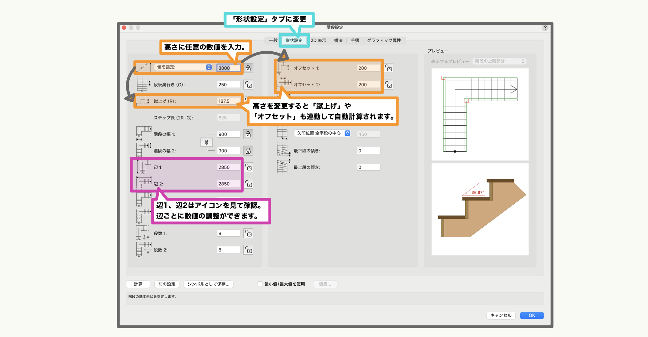Click the lock icon next to 階段の幅 1
The height and width of the screenshot is (337, 648).
tap(248, 134)
